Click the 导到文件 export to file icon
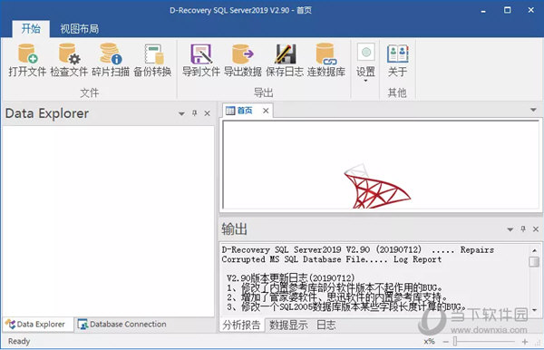 pyautogui.click(x=201, y=60)
